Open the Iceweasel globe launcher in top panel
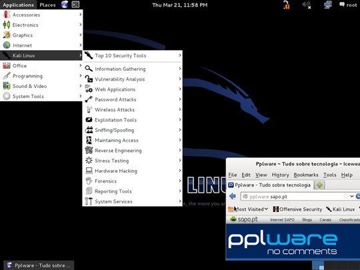 [65, 5]
